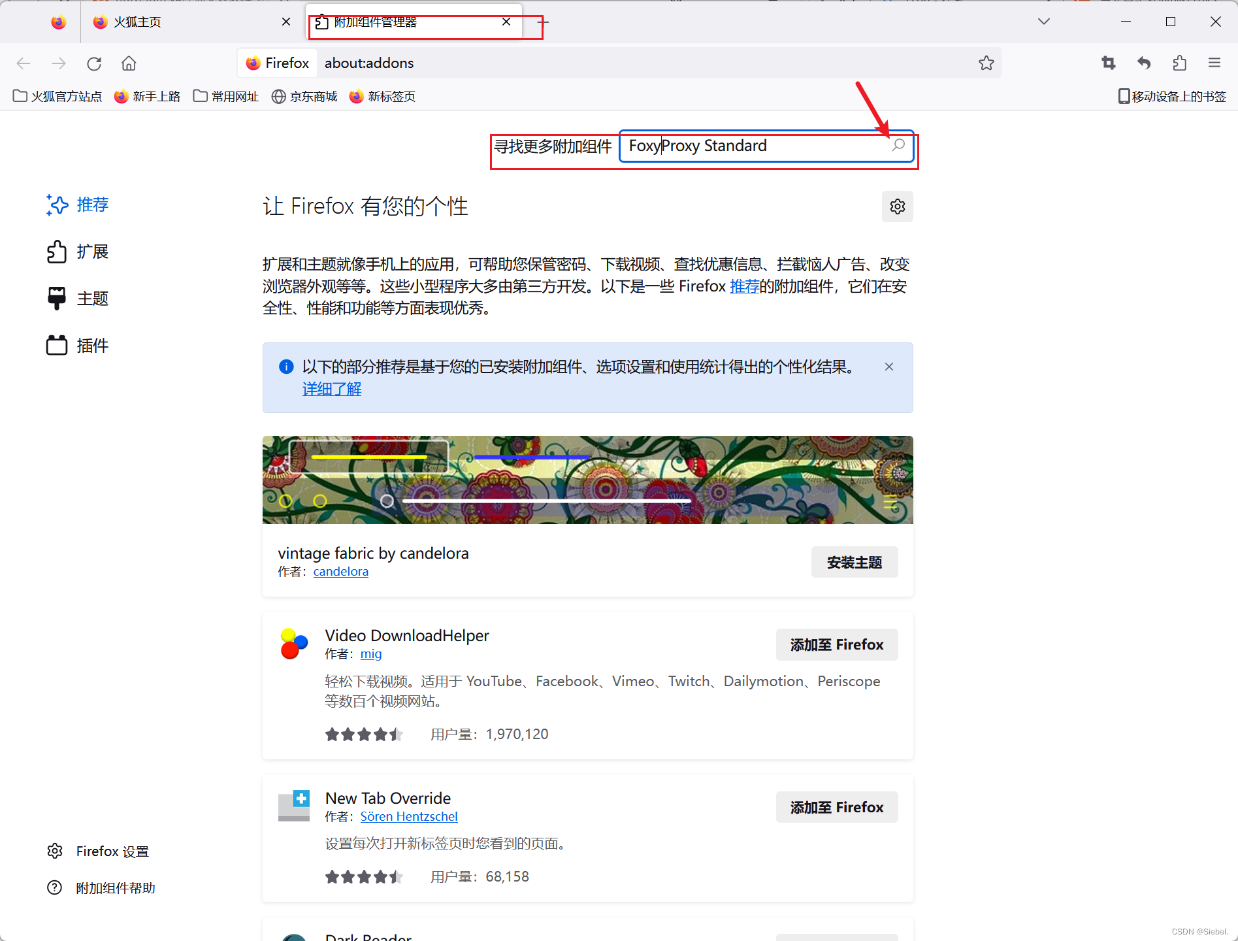
Task: Click the 用户量 1,970,120 text
Action: [489, 734]
